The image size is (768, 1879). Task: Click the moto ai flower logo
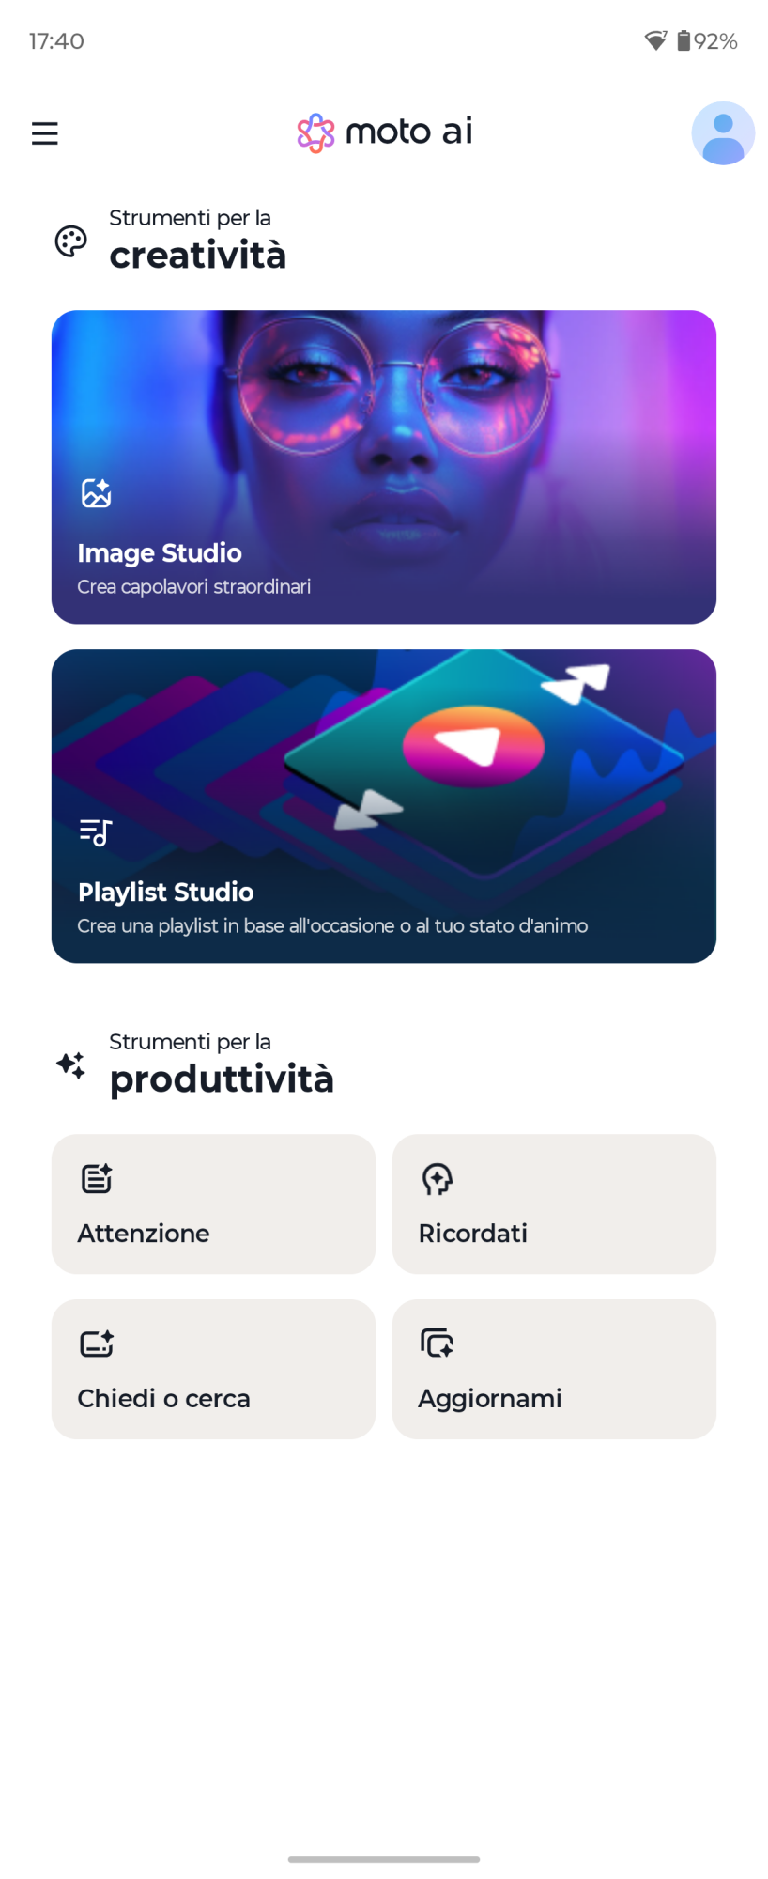[x=315, y=132]
